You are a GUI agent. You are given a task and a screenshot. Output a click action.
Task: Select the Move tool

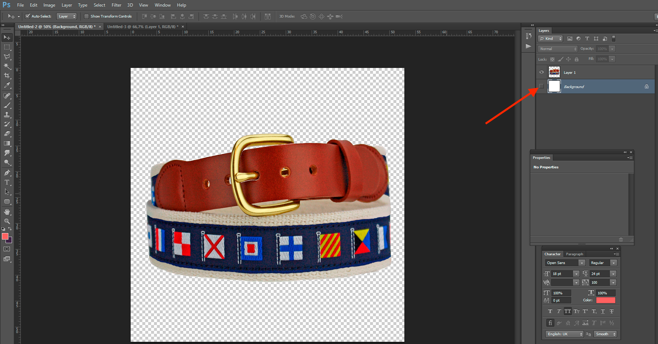pos(7,38)
